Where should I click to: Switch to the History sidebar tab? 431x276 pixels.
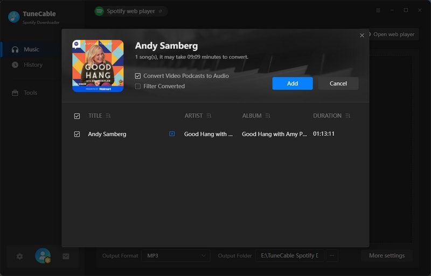click(31, 64)
